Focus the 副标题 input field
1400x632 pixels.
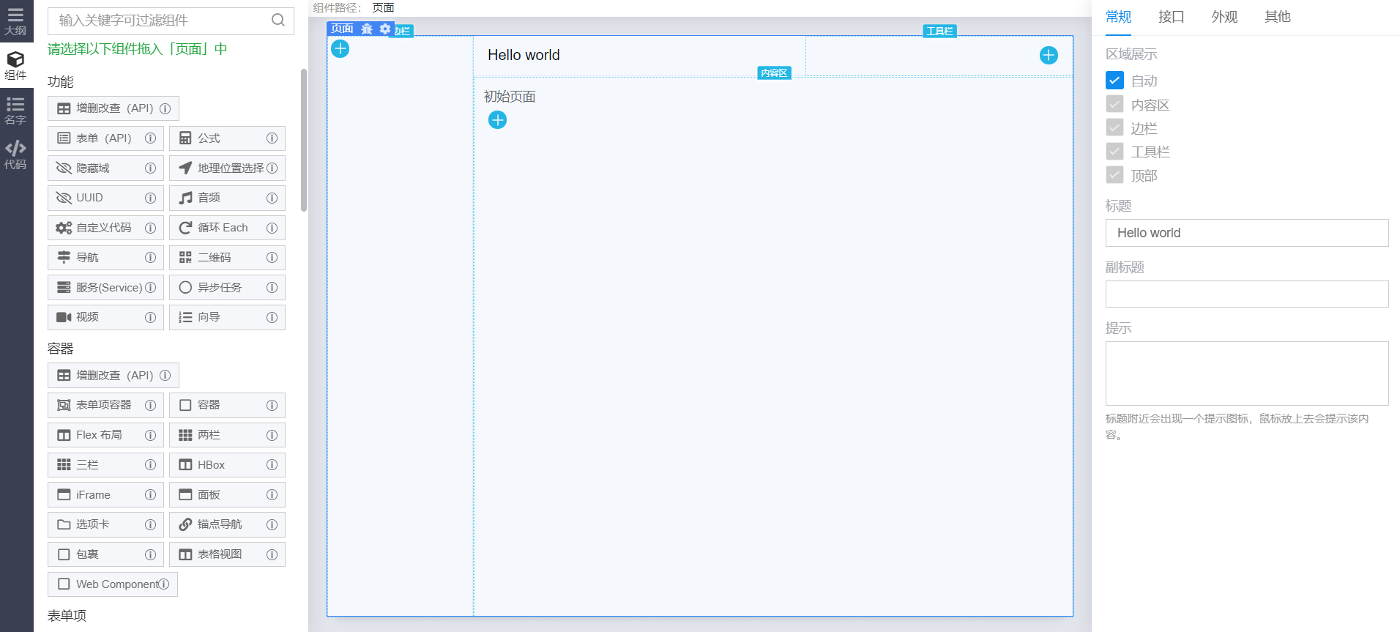pos(1247,294)
